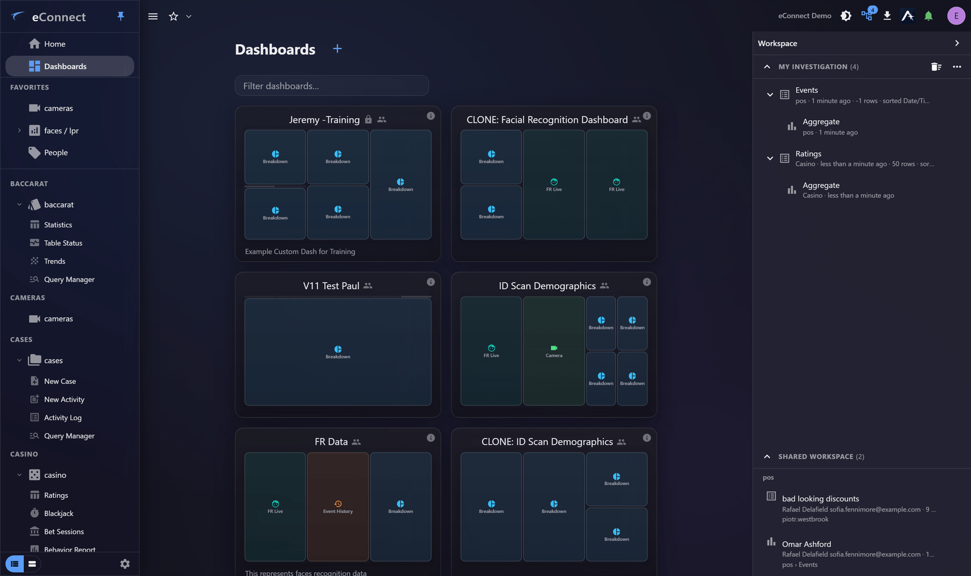
Task: Collapse the Events workspace item
Action: [770, 95]
